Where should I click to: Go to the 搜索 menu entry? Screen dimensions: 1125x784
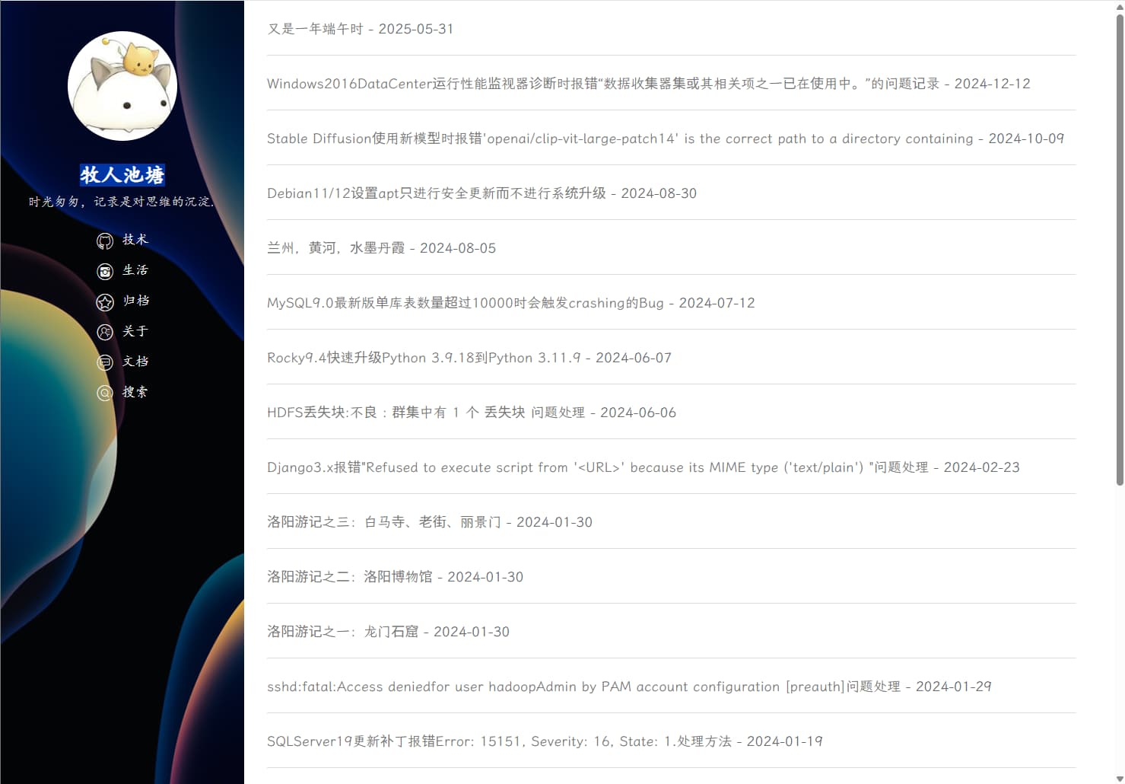(135, 392)
